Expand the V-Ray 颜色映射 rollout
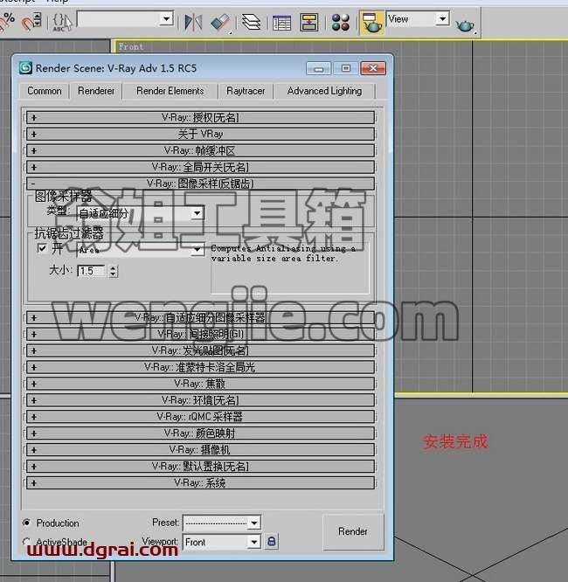 (200, 433)
